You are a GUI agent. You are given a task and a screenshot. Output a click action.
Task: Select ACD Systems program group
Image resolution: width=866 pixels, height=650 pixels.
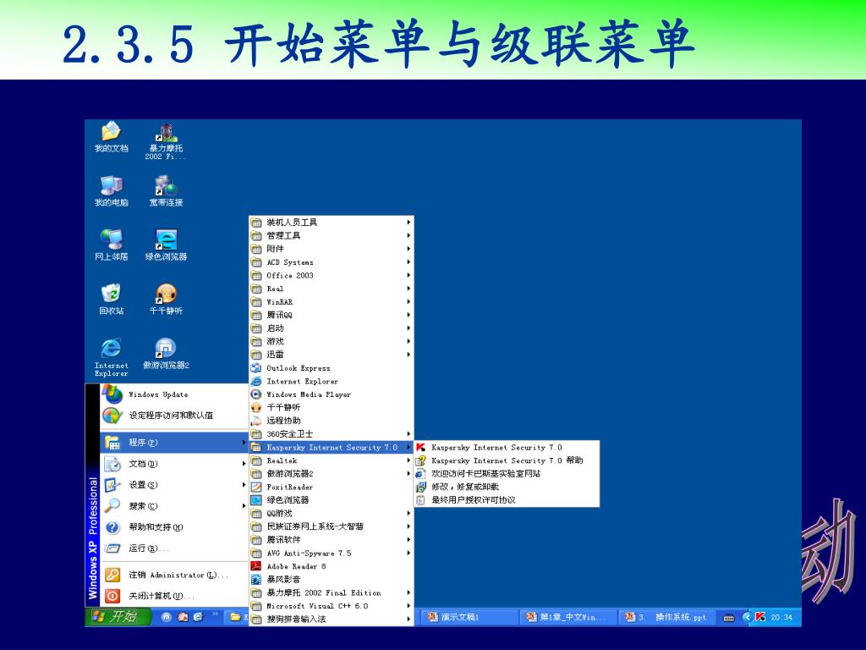pos(332,262)
